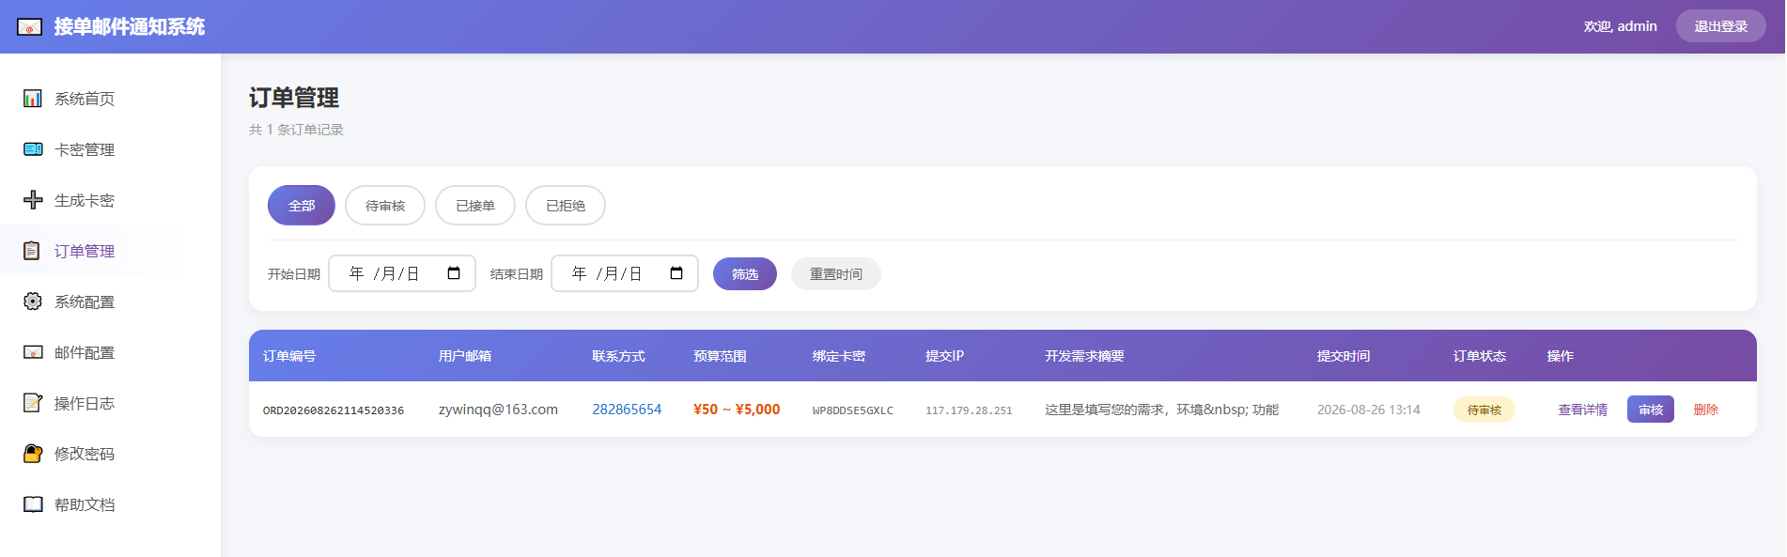This screenshot has height=557, width=1787.
Task: Click 审核 button for the order
Action: pos(1651,410)
